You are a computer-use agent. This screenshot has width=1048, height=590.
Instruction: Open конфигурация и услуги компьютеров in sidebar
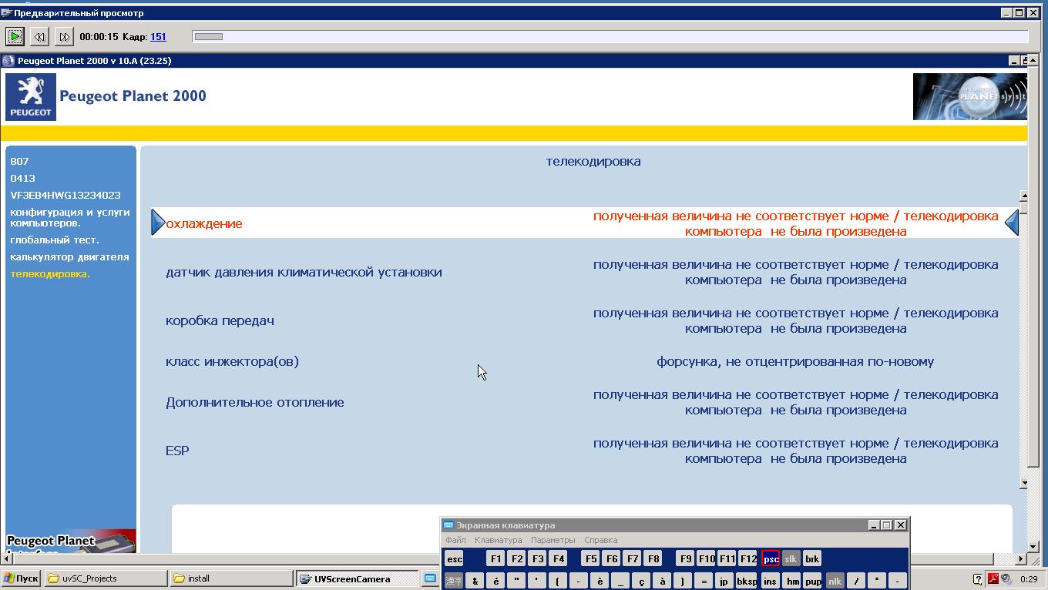coord(70,217)
